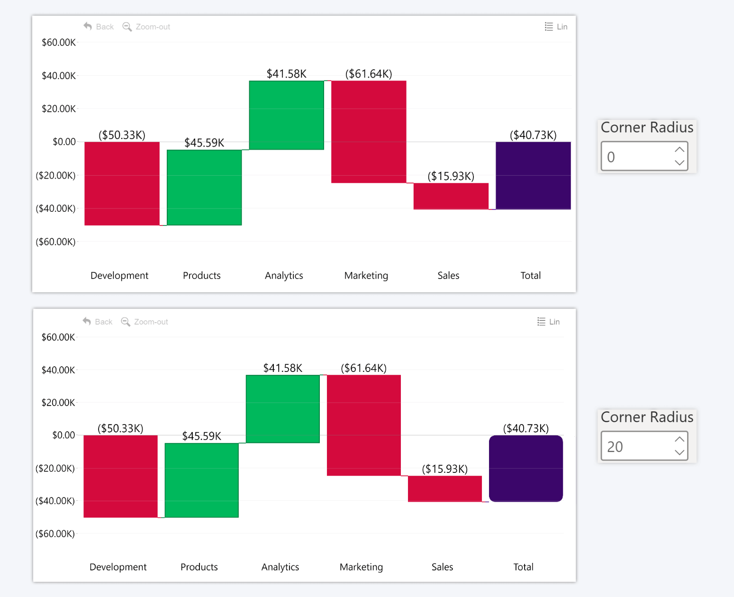The image size is (734, 597).
Task: Select the purple Total bar in top chart
Action: (533, 175)
